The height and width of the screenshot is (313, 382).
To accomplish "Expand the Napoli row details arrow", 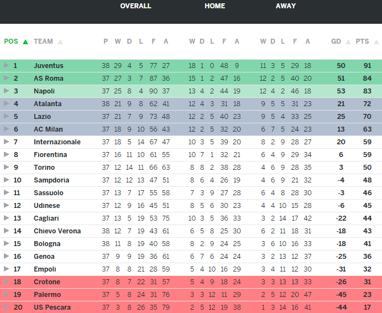I will 7,91.
